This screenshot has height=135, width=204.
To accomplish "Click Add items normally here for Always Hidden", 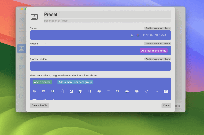I will (158, 59).
